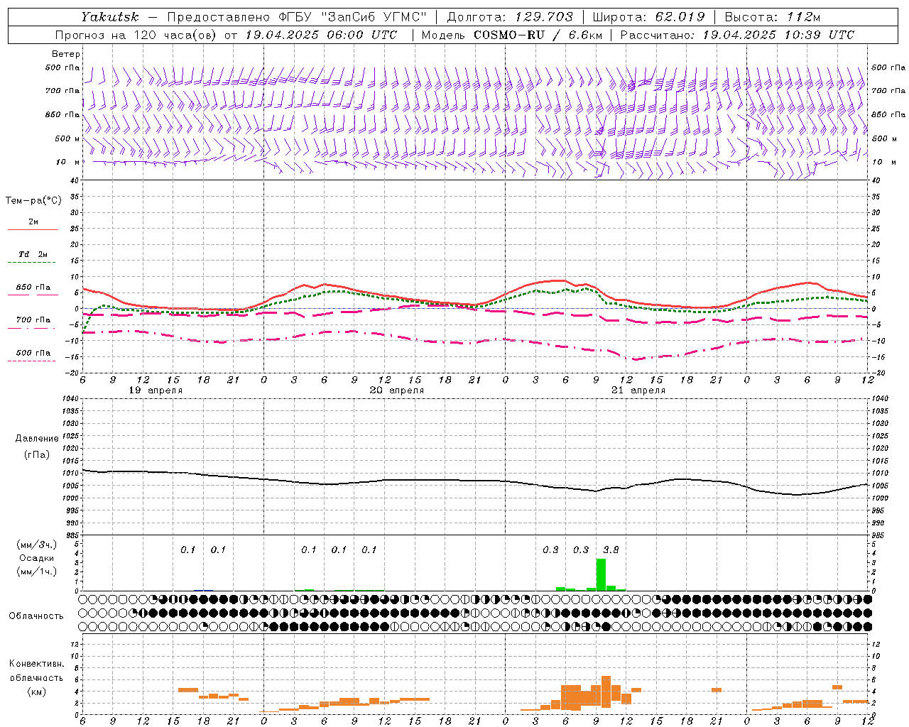Click '700 гПа' in the temperature legend

(x=33, y=320)
